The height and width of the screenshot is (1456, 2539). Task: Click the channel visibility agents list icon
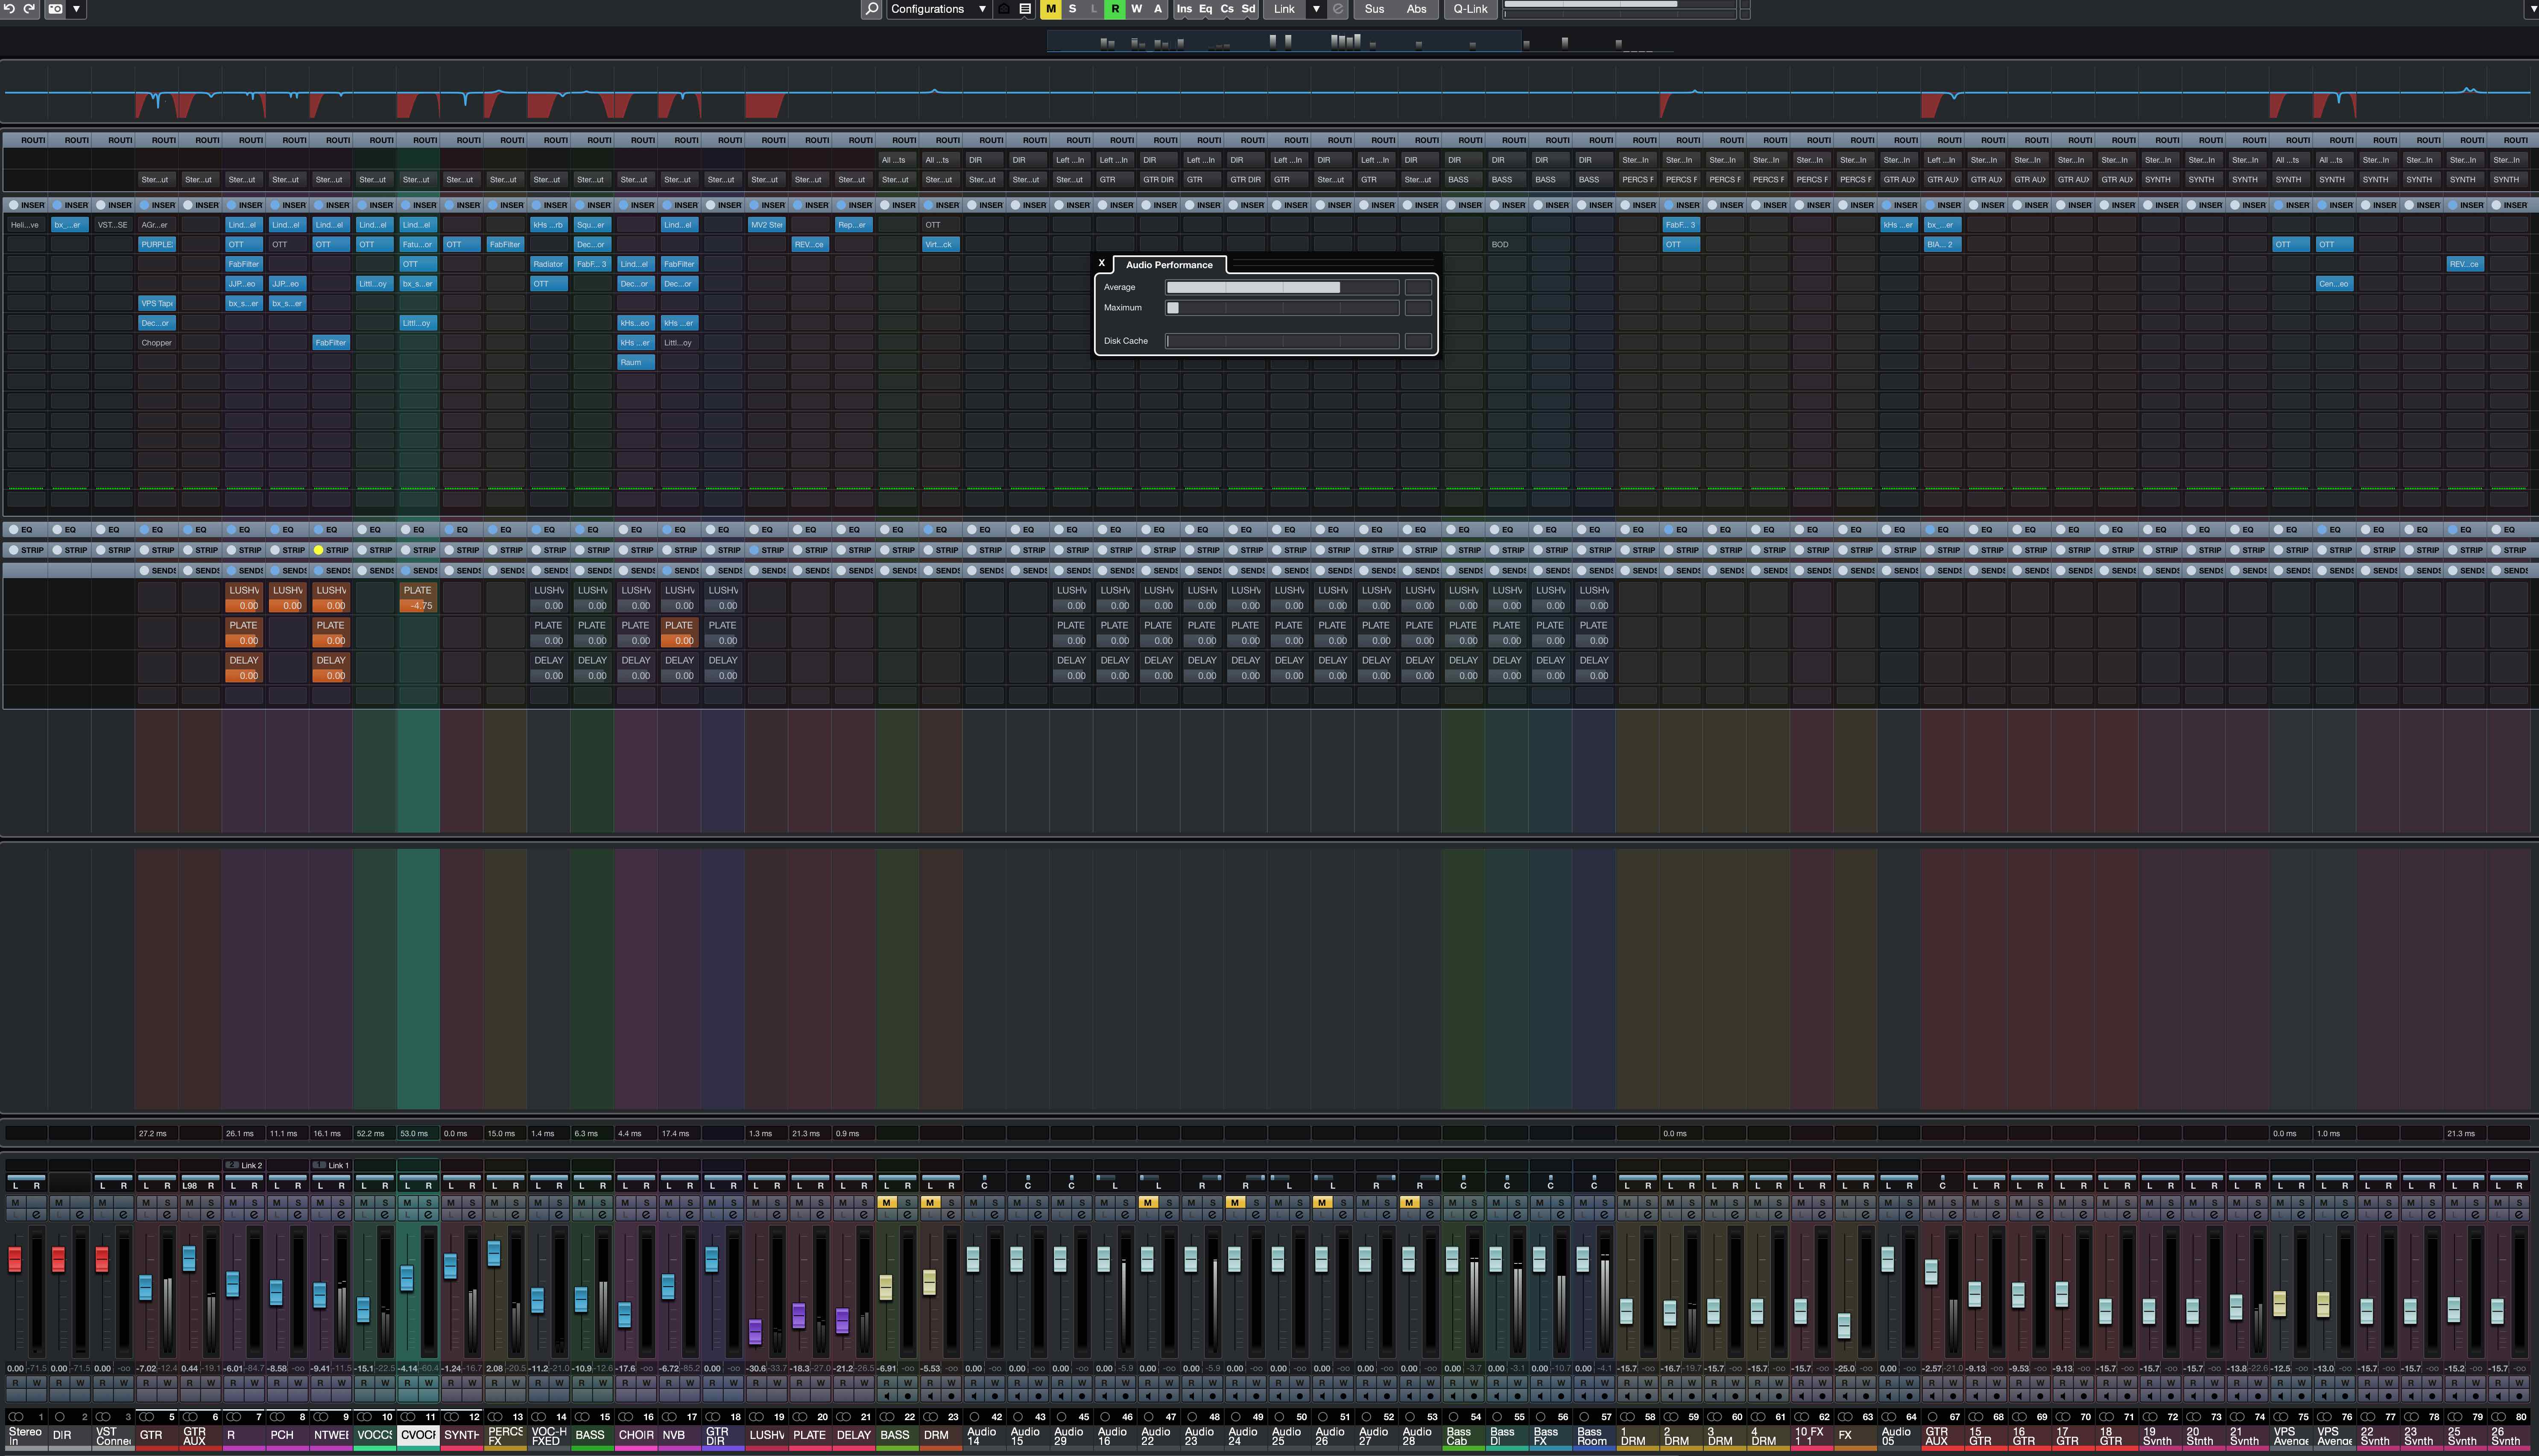click(x=1025, y=9)
